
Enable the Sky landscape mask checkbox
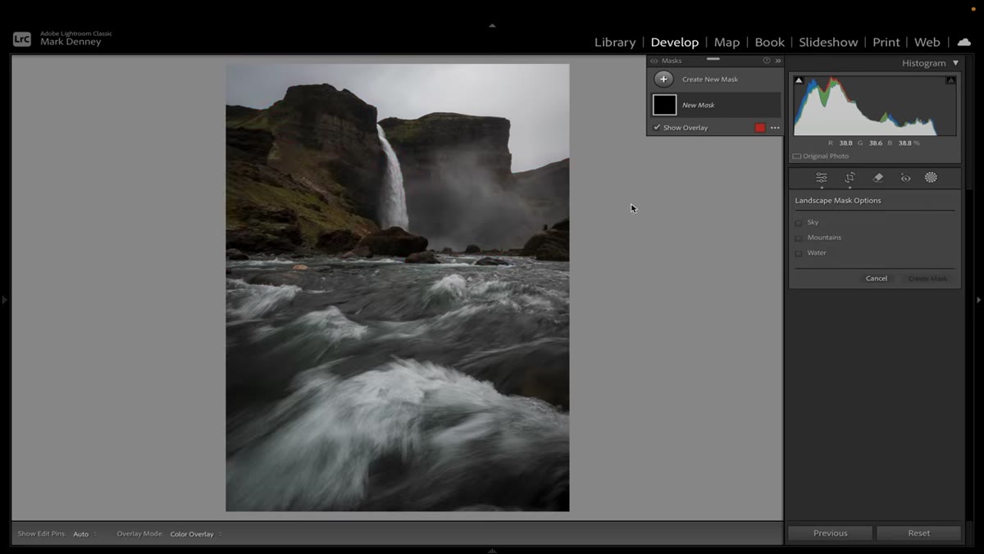point(799,223)
